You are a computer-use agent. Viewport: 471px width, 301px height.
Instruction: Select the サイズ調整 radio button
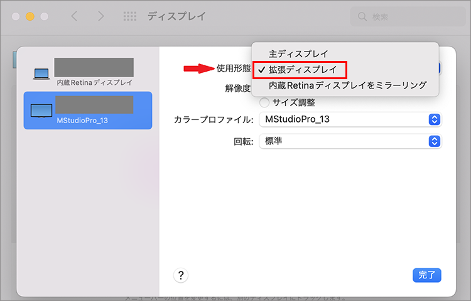tap(264, 102)
